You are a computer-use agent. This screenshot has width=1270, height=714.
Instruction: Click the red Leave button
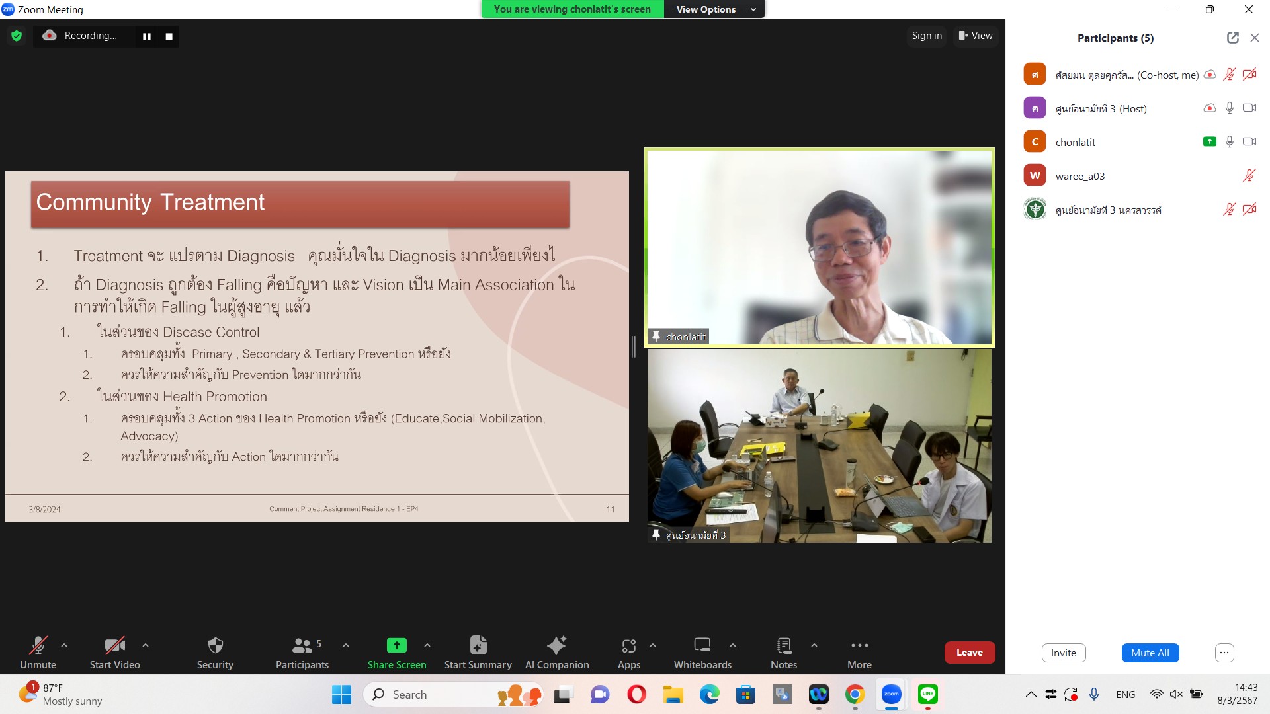point(969,653)
